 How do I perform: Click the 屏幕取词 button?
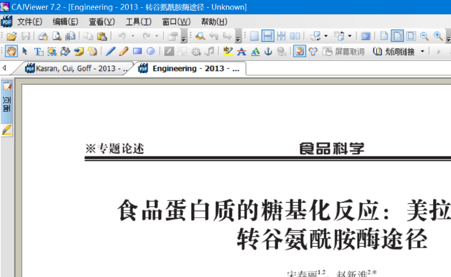click(344, 52)
